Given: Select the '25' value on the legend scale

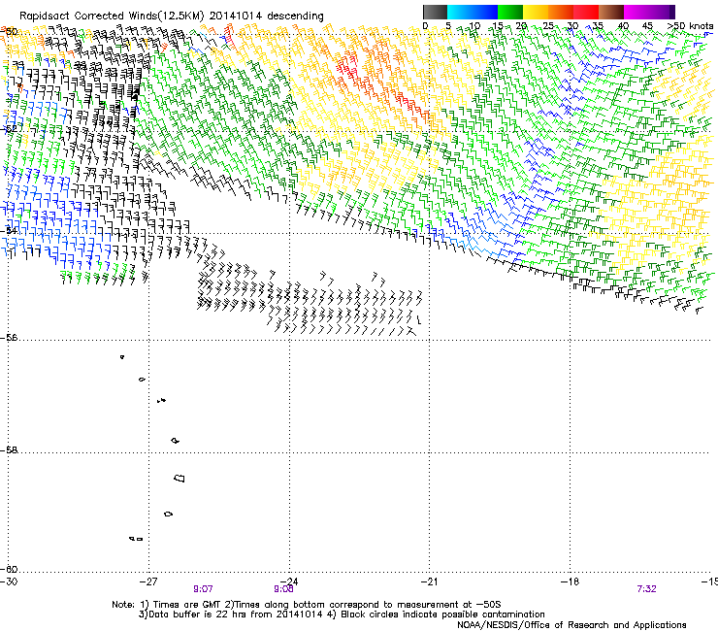Looking at the screenshot, I should click(548, 26).
